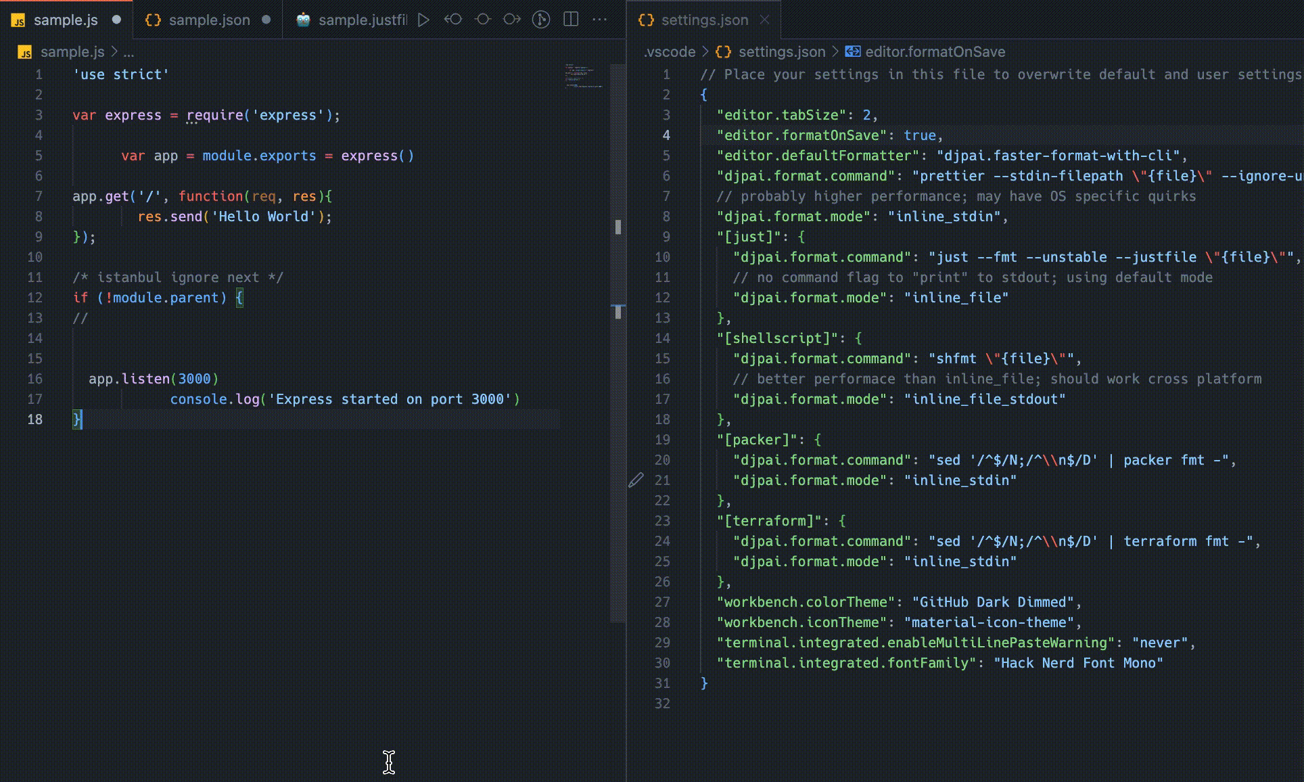Close the settings.json tab
1304x782 pixels.
(x=765, y=20)
